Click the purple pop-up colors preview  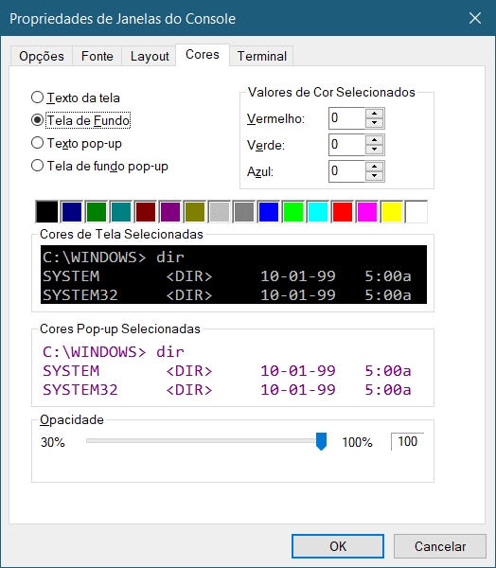coord(234,370)
